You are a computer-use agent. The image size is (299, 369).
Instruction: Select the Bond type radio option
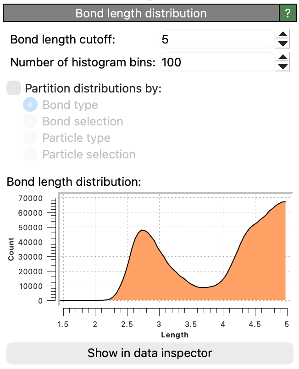pos(30,105)
